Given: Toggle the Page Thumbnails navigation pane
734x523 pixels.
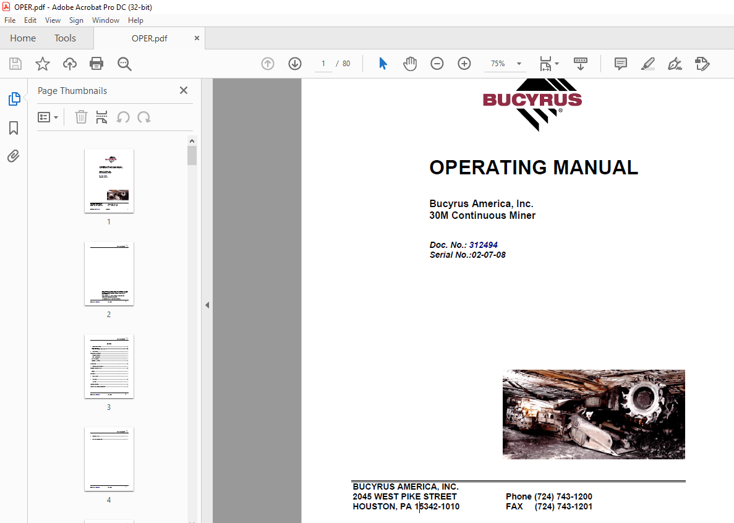Looking at the screenshot, I should tap(14, 98).
